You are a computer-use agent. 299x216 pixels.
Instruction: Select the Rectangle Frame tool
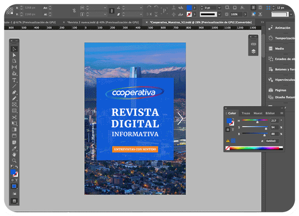click(x=14, y=104)
